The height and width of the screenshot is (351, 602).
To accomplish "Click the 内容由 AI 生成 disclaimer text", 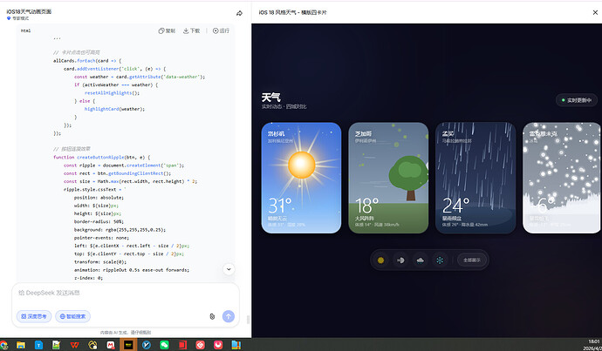I will (126, 332).
